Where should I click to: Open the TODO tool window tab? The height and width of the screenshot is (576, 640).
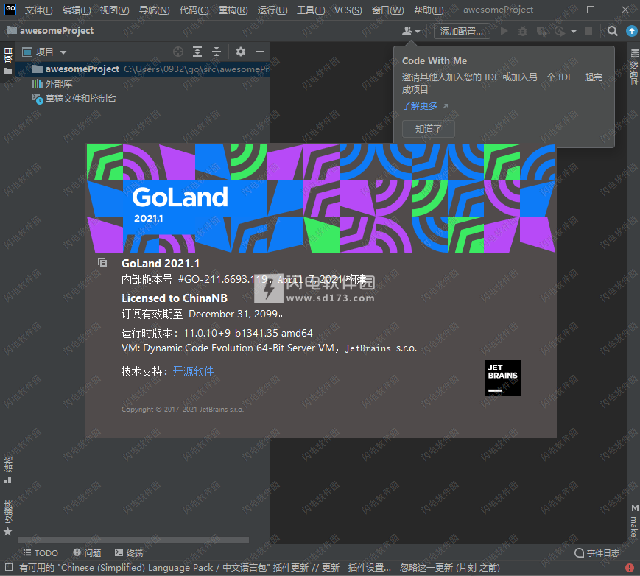(x=40, y=552)
